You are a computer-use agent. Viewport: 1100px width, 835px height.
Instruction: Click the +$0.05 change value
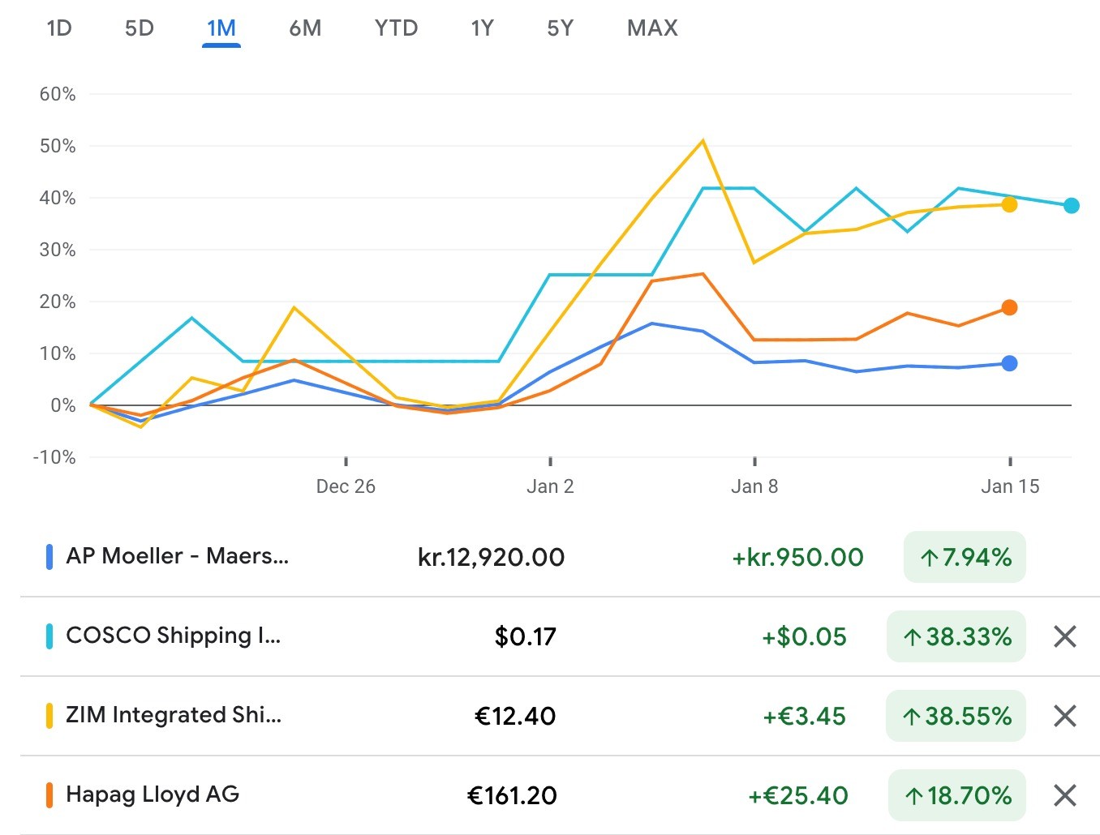click(x=804, y=636)
